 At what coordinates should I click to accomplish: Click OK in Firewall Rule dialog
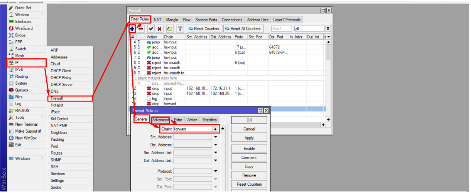(249, 120)
